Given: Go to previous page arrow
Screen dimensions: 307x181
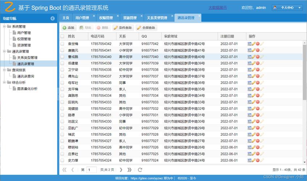Looking at the screenshot, I should [x=73, y=170].
